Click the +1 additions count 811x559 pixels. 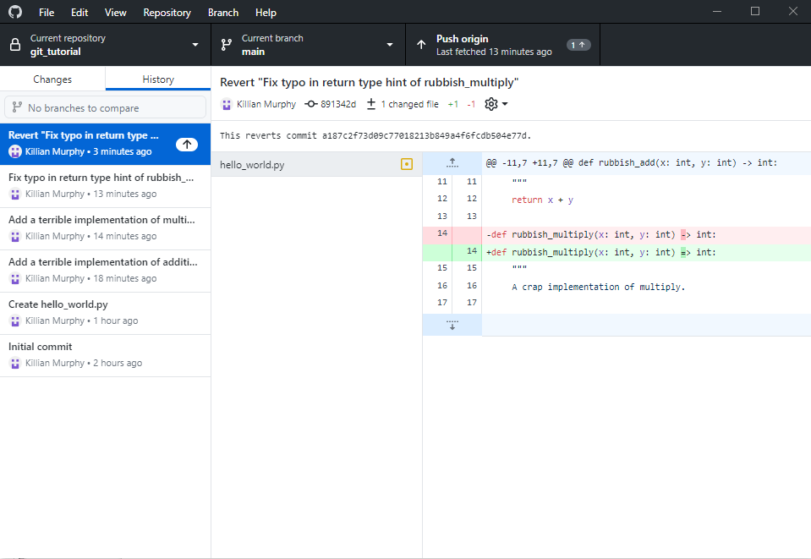click(x=453, y=104)
